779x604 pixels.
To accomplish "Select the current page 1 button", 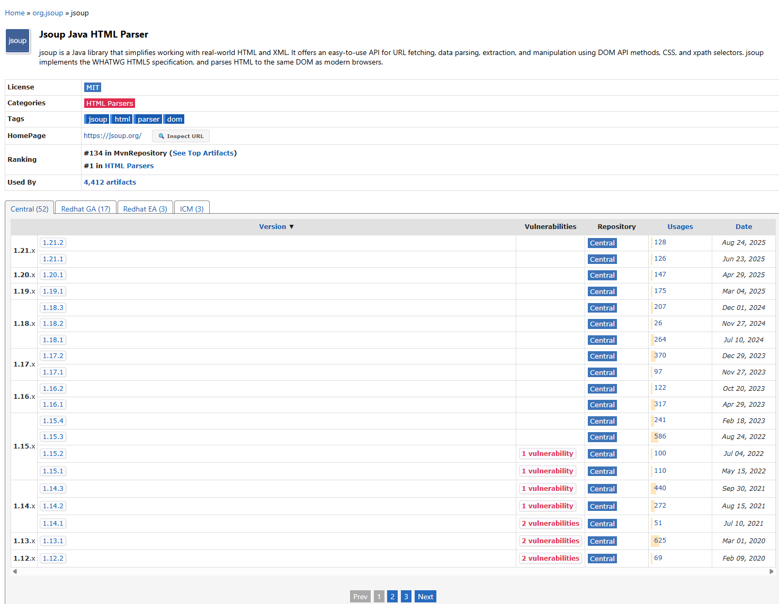I will tap(379, 597).
